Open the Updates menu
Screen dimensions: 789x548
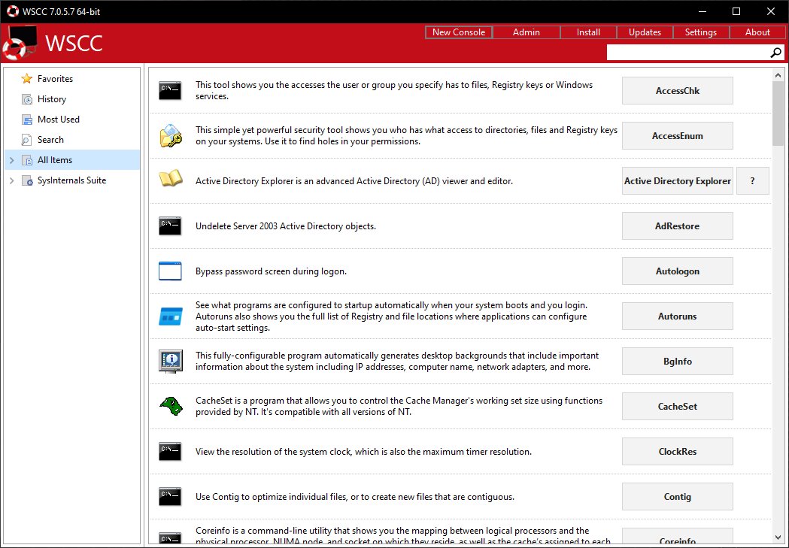[645, 32]
